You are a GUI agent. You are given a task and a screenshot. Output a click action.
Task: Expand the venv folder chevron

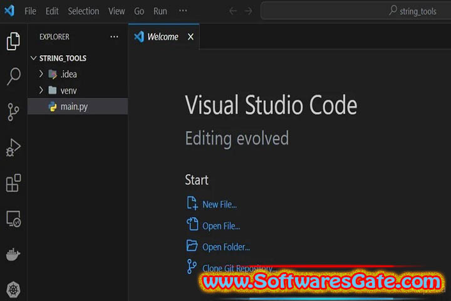[x=41, y=90]
